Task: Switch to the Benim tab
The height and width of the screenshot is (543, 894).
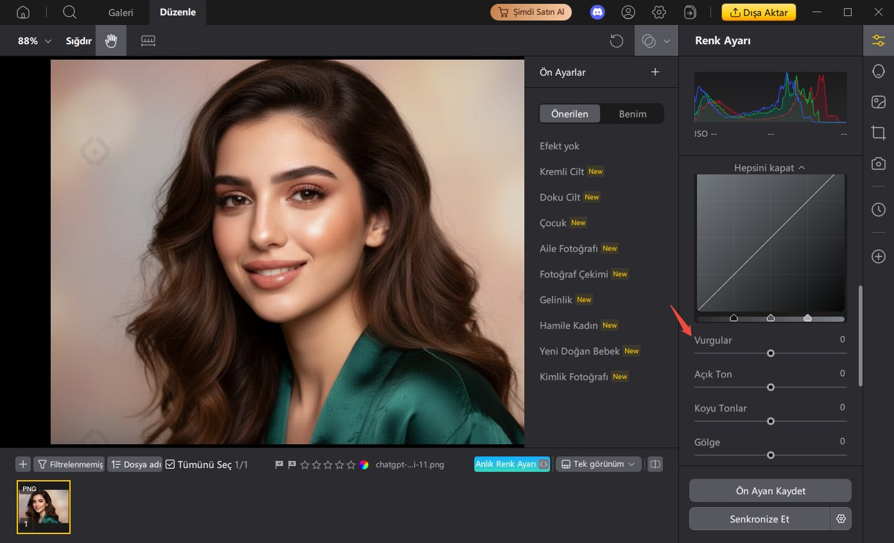Action: pos(633,113)
